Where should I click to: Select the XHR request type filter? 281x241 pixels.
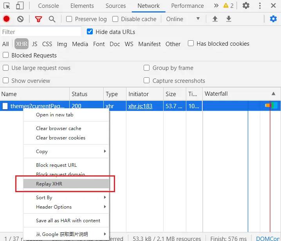point(22,44)
